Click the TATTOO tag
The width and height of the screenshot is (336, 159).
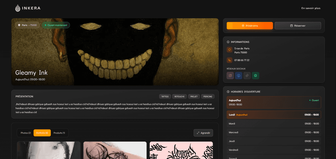(x=165, y=97)
